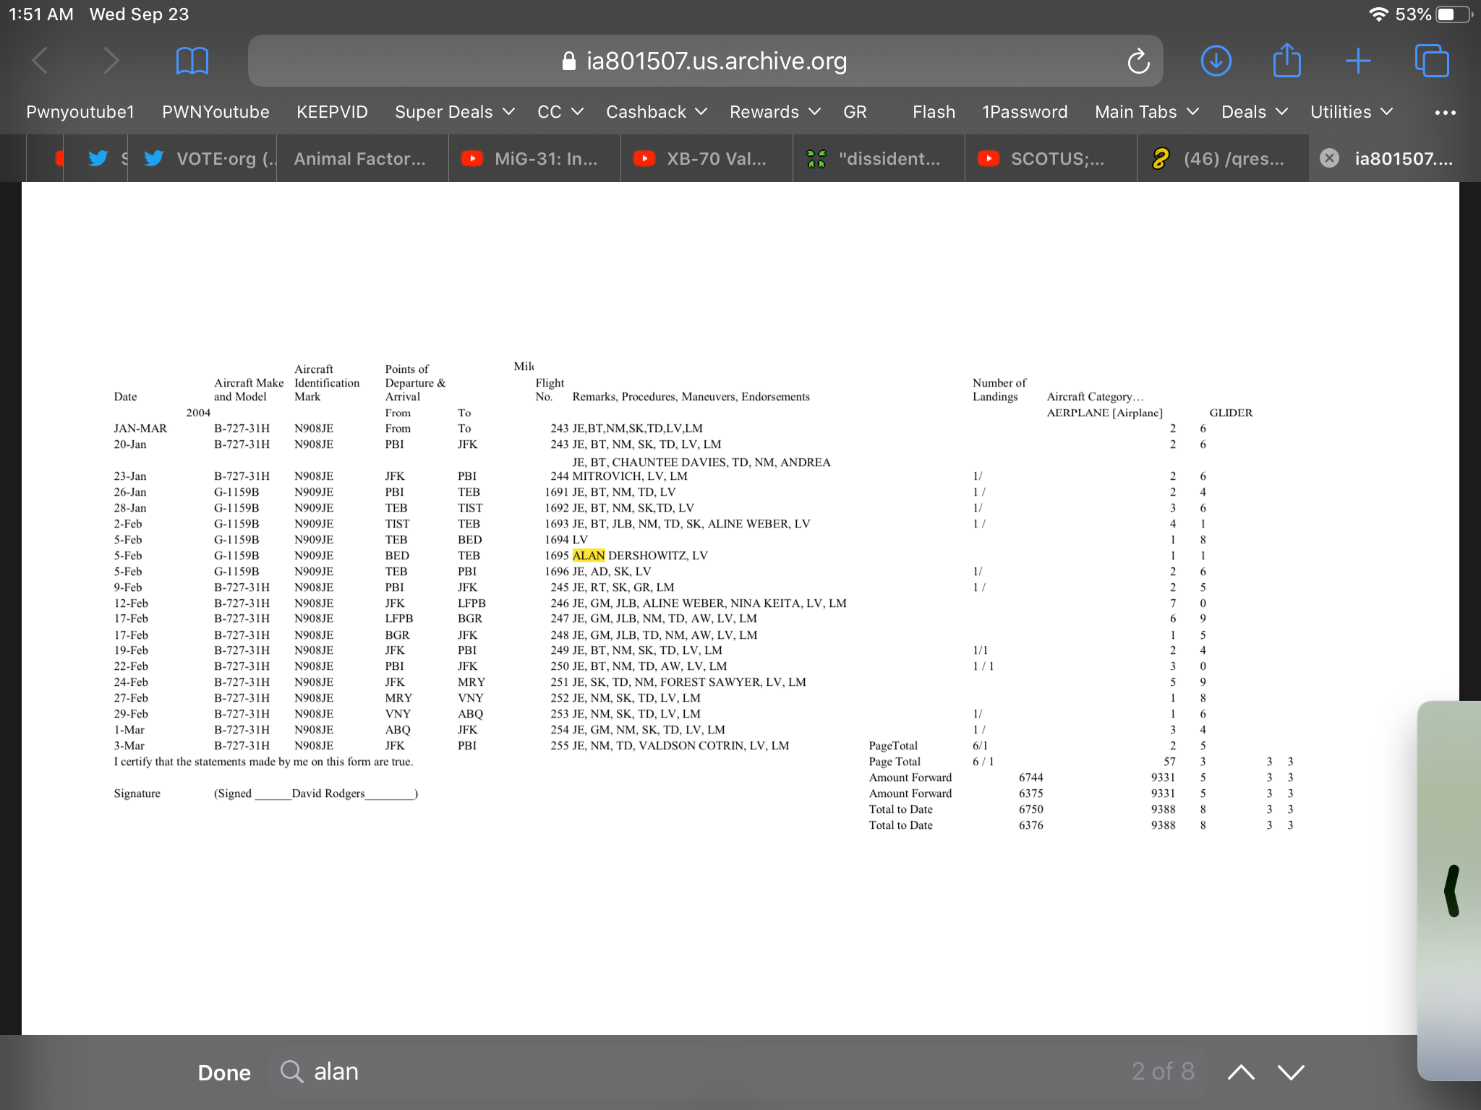This screenshot has width=1481, height=1110.
Task: Tap the highlighted ALAN search match
Action: (588, 556)
